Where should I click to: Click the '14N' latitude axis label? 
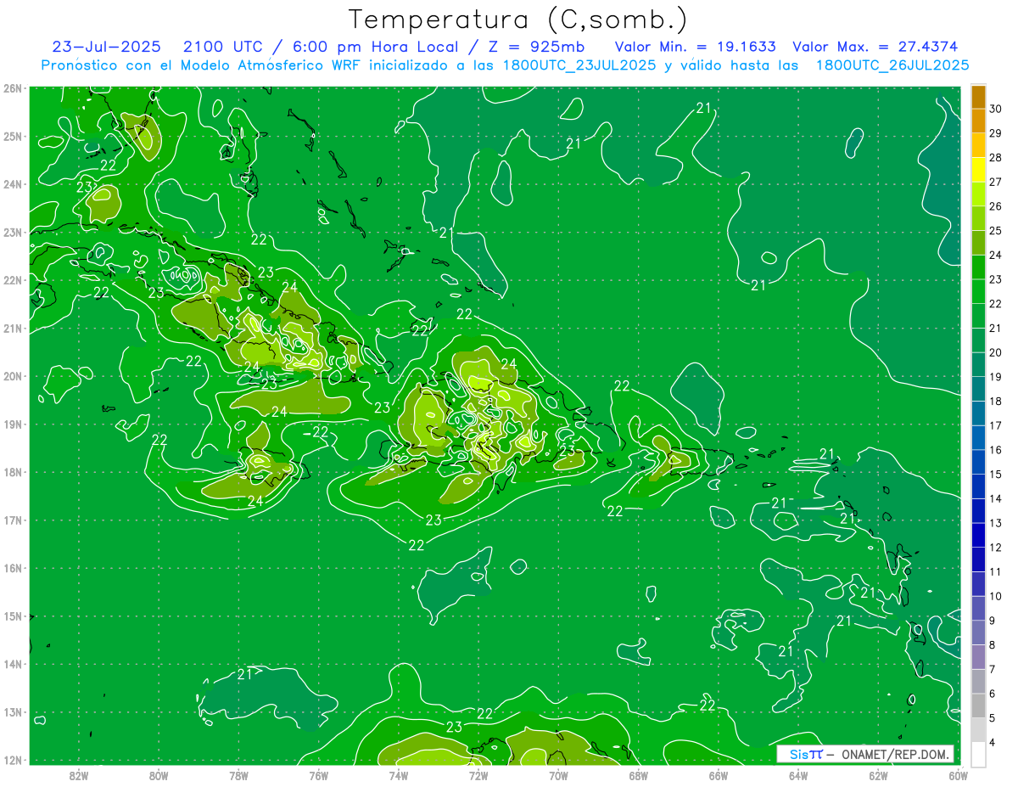(x=12, y=664)
